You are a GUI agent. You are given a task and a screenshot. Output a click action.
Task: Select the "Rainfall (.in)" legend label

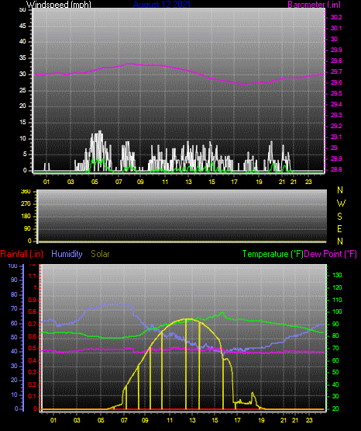tap(22, 254)
